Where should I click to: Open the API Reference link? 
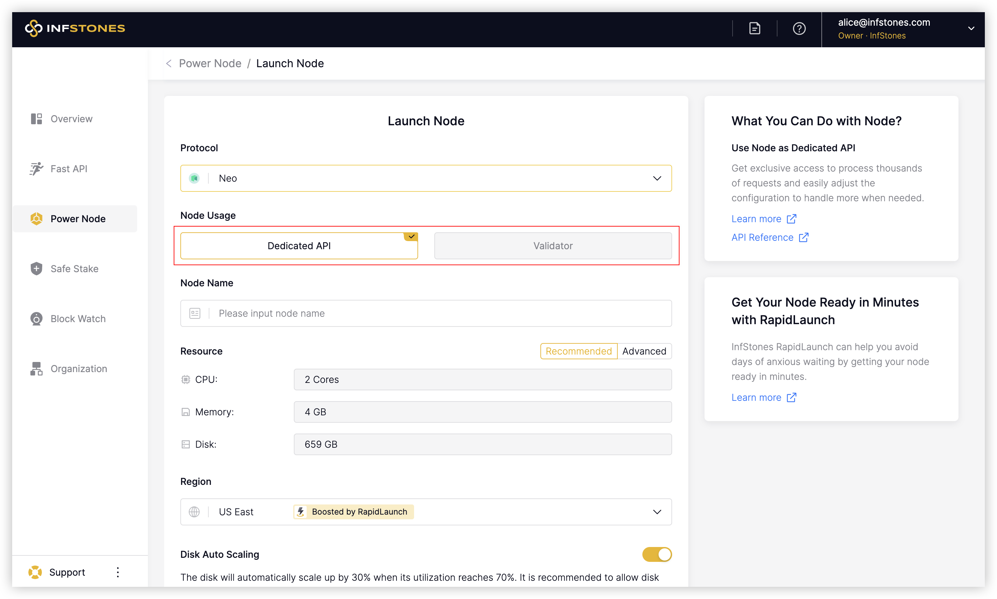pos(762,237)
